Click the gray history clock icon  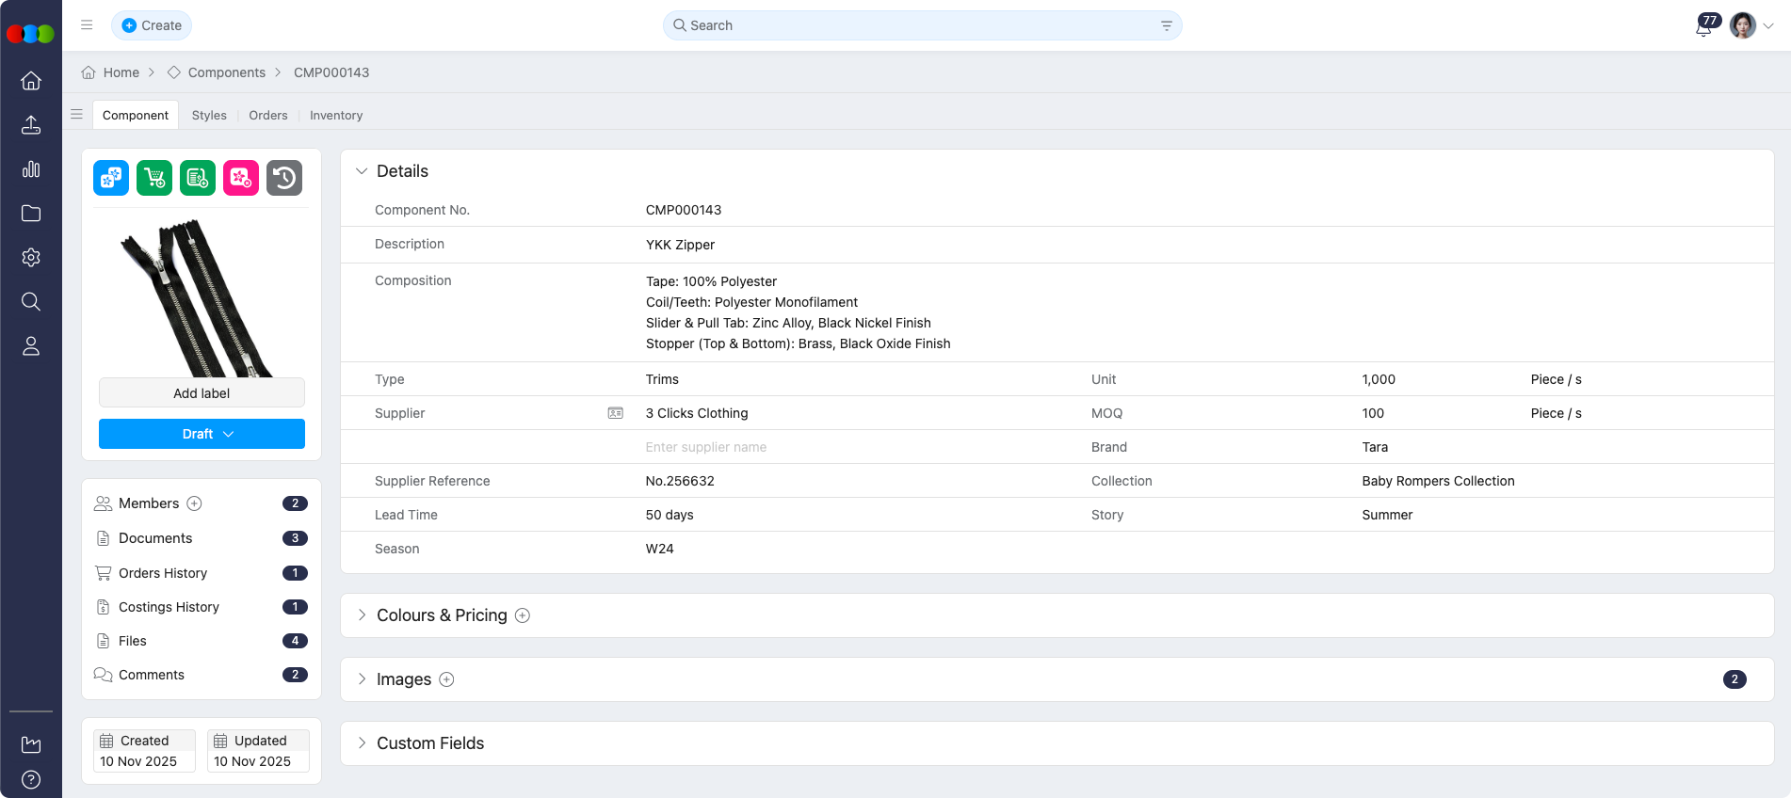[x=284, y=178]
